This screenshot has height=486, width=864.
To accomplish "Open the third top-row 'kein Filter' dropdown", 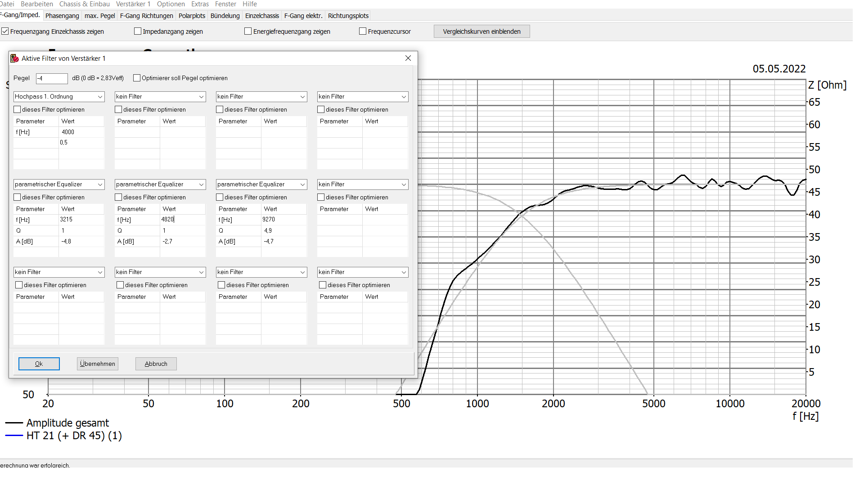I will point(261,97).
